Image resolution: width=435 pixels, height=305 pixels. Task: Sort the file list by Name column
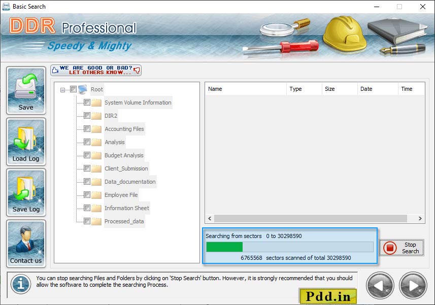(246, 89)
